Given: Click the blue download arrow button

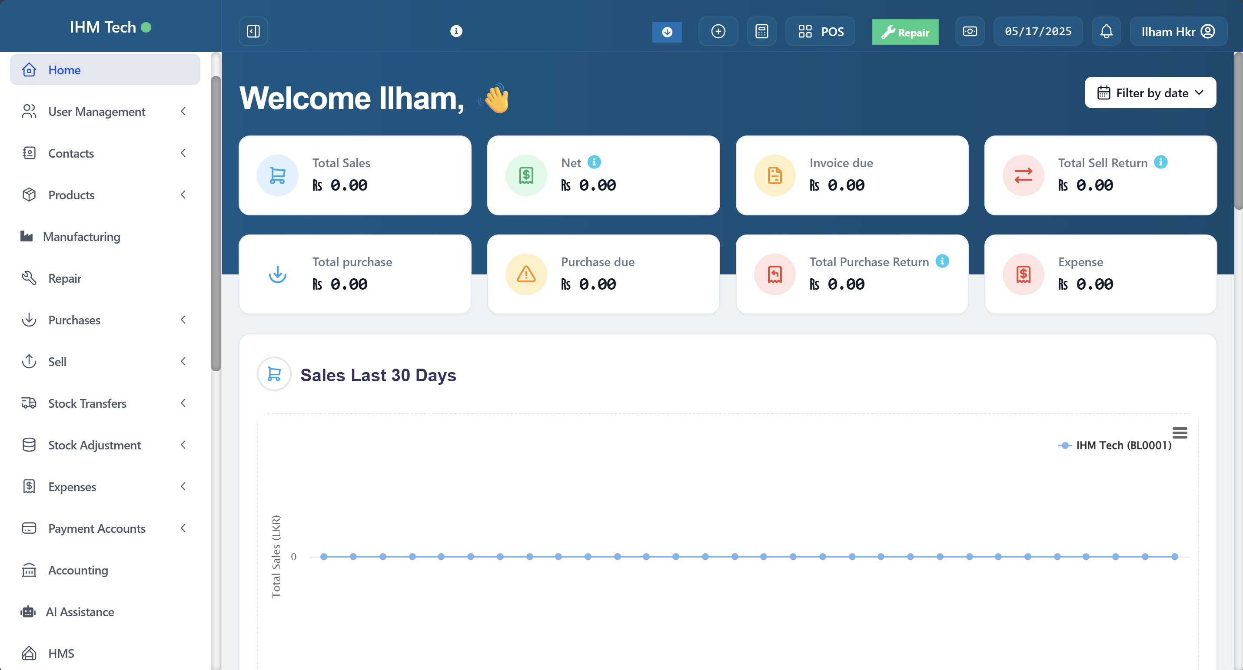Looking at the screenshot, I should 667,32.
